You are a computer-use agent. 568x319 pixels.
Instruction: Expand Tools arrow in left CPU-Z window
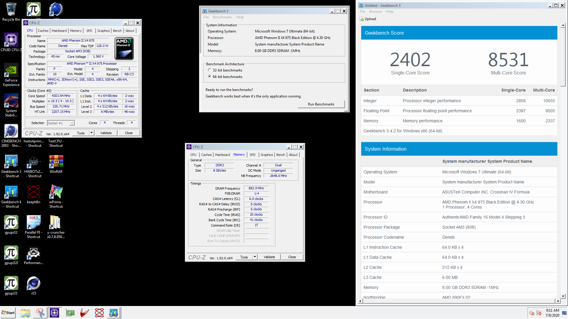(x=91, y=133)
